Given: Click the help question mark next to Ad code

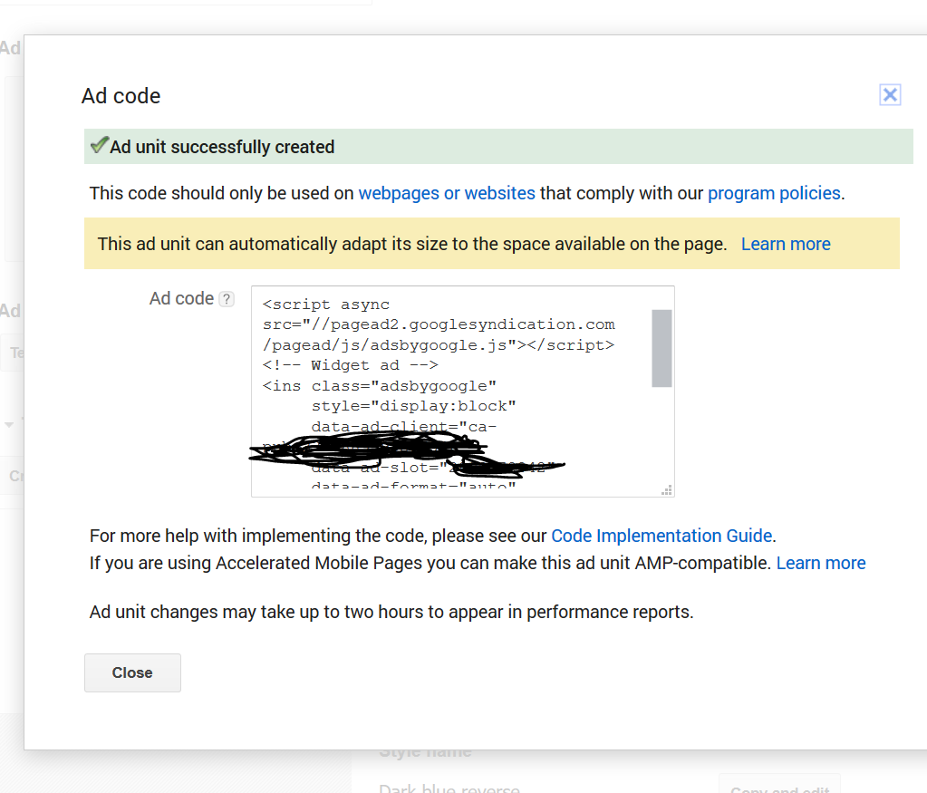Looking at the screenshot, I should click(x=227, y=299).
